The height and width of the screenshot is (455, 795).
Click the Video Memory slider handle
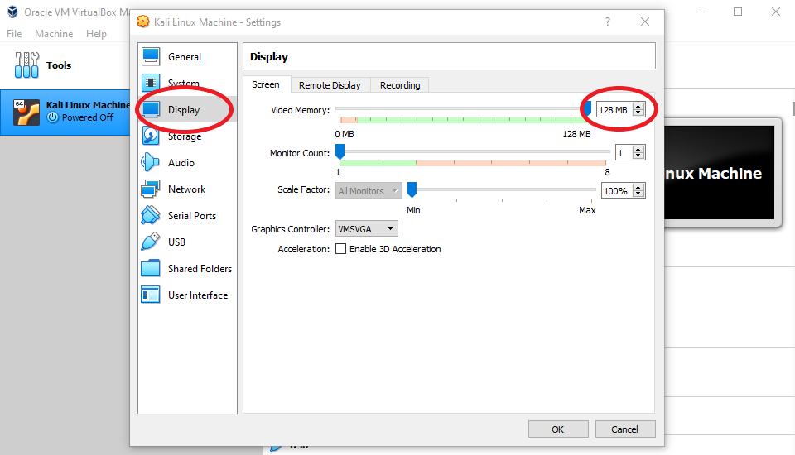pyautogui.click(x=587, y=108)
